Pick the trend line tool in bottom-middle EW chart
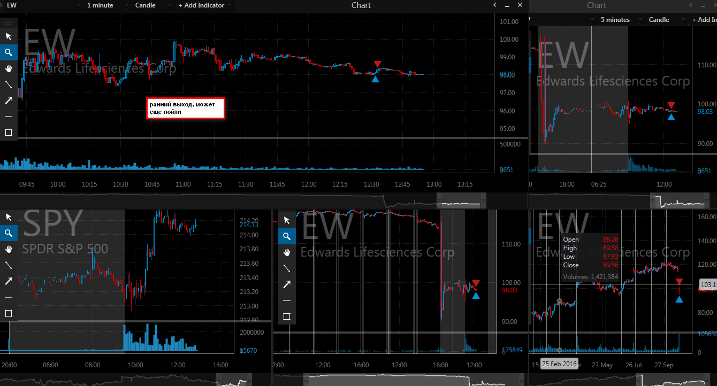Screen dimensions: 717x386 coord(287,268)
